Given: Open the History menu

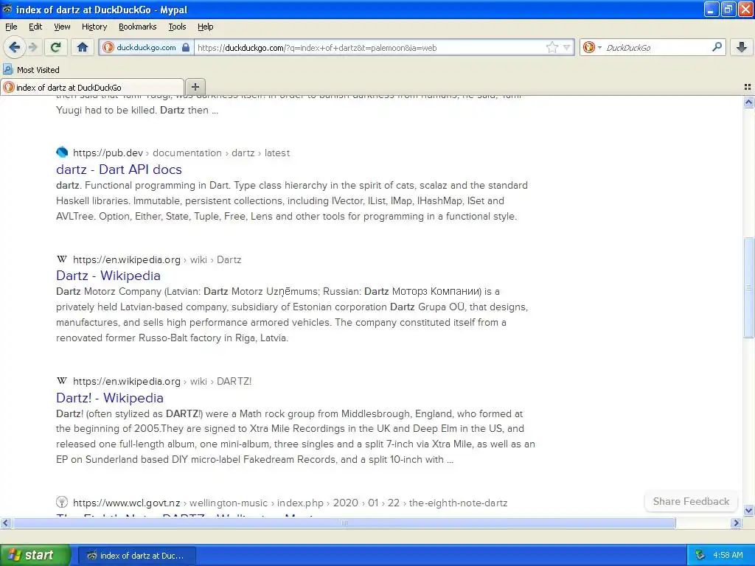Looking at the screenshot, I should click(94, 27).
